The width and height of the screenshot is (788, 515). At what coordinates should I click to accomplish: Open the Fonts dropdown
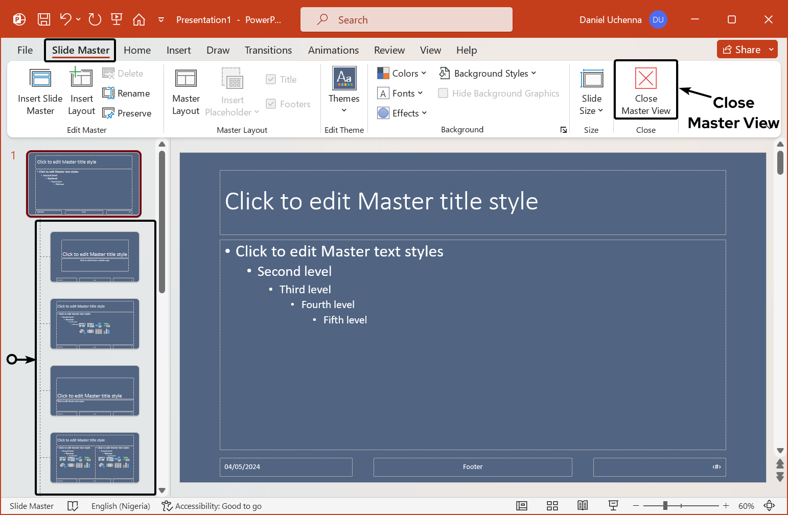click(x=401, y=93)
